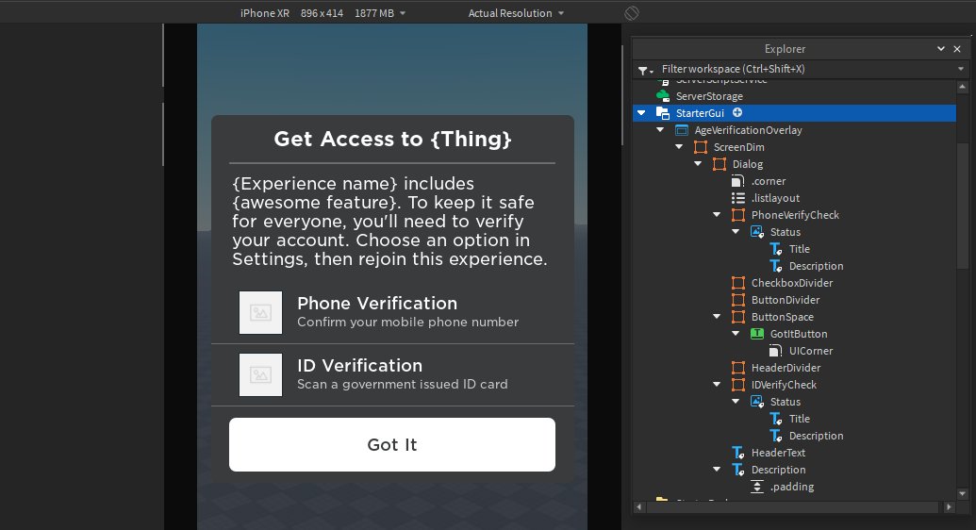
Task: Click the ButtonDivider frame icon
Action: point(738,300)
